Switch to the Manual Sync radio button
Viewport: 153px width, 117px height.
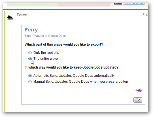30,82
